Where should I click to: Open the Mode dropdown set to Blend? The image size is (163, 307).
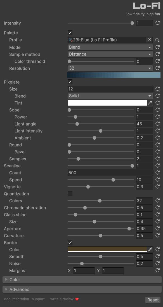[x=110, y=47]
